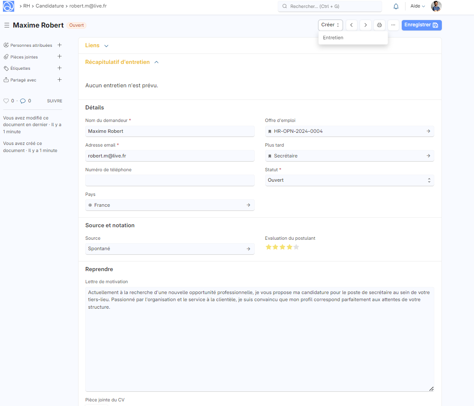Click the Numéro de téléphone field
The height and width of the screenshot is (406, 474).
[170, 180]
